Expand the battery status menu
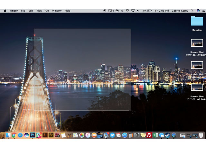 pos(150,11)
